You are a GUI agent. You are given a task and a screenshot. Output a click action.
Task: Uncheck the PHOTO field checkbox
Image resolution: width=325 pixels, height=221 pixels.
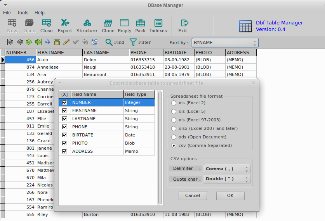tap(65, 143)
